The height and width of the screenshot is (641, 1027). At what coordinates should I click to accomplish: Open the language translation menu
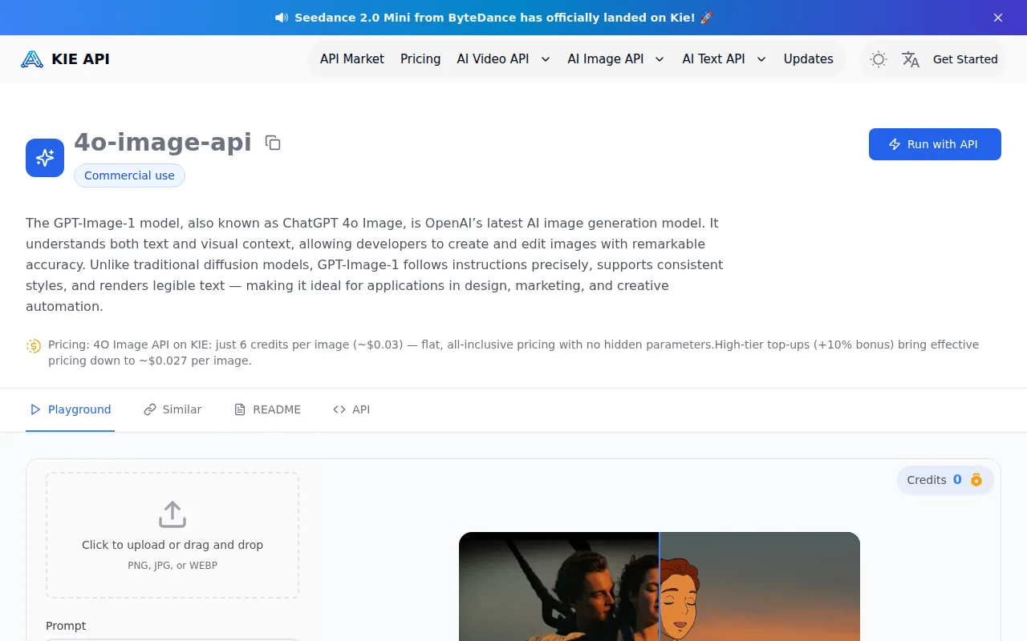[x=911, y=59]
